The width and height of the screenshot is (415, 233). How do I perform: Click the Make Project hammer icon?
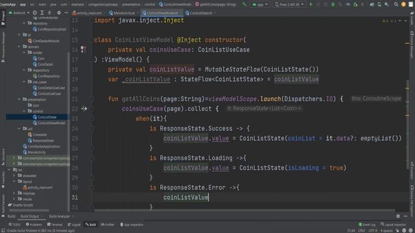pyautogui.click(x=244, y=5)
